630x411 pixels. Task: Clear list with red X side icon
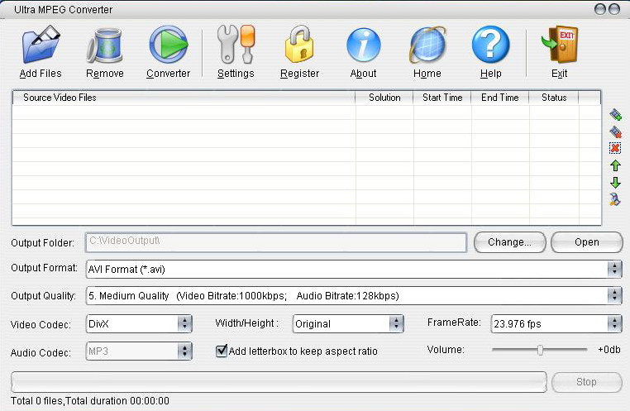pos(615,148)
